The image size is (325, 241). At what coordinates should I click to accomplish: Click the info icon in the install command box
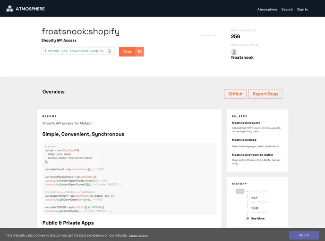point(110,51)
